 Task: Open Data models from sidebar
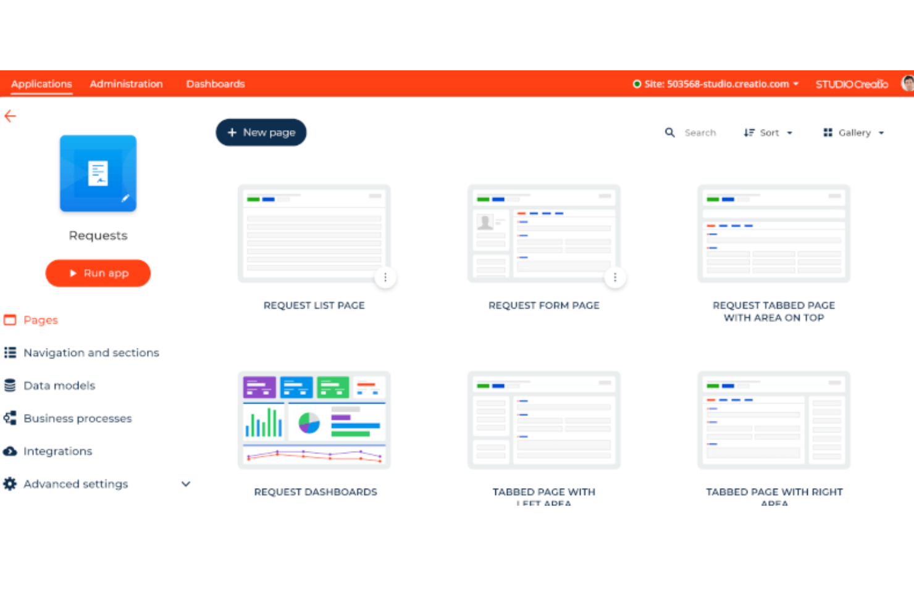[59, 385]
